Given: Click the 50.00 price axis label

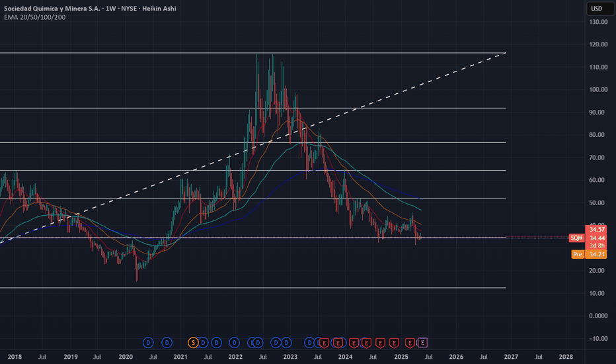Looking at the screenshot, I should point(597,203).
